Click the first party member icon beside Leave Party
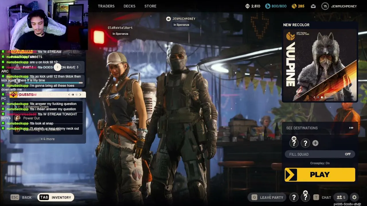The height and width of the screenshot is (206, 367). click(294, 197)
